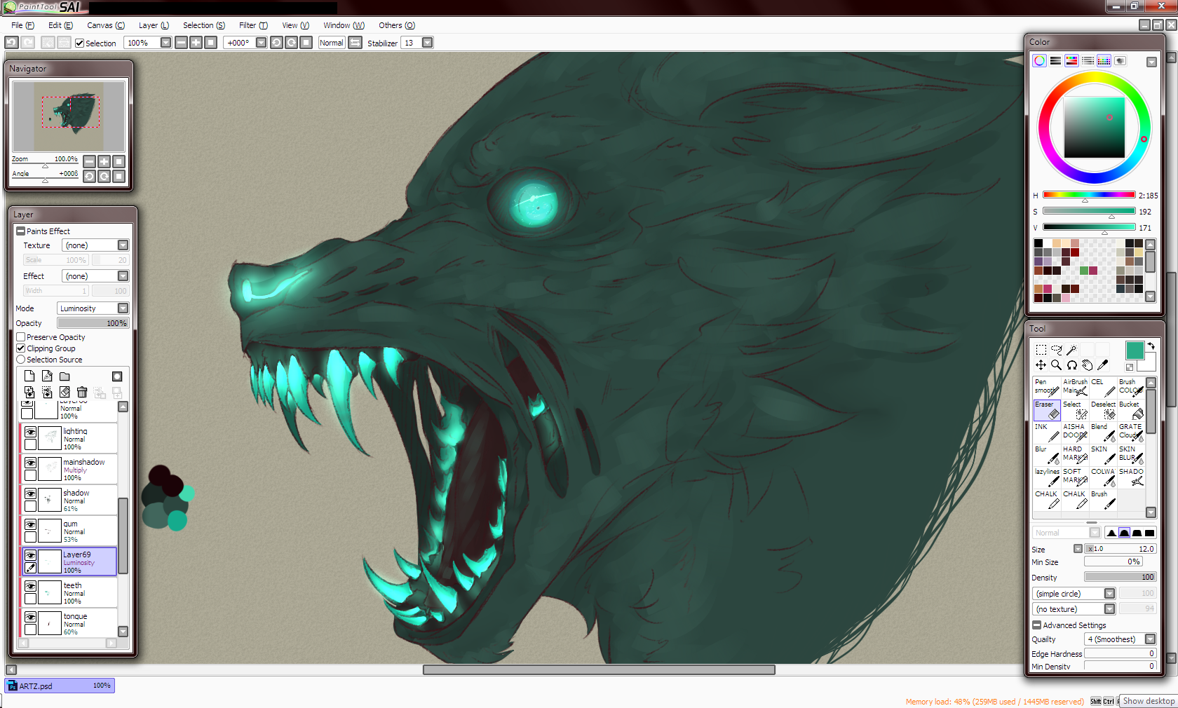
Task: Select the Lasso selection tool
Action: [x=1057, y=349]
